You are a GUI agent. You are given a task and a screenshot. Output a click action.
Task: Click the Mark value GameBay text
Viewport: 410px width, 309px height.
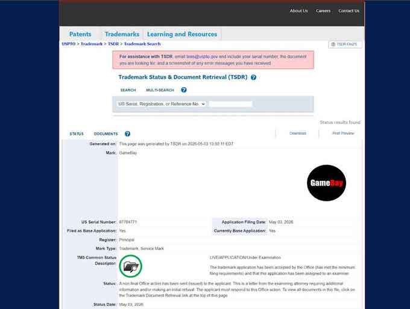click(x=128, y=153)
